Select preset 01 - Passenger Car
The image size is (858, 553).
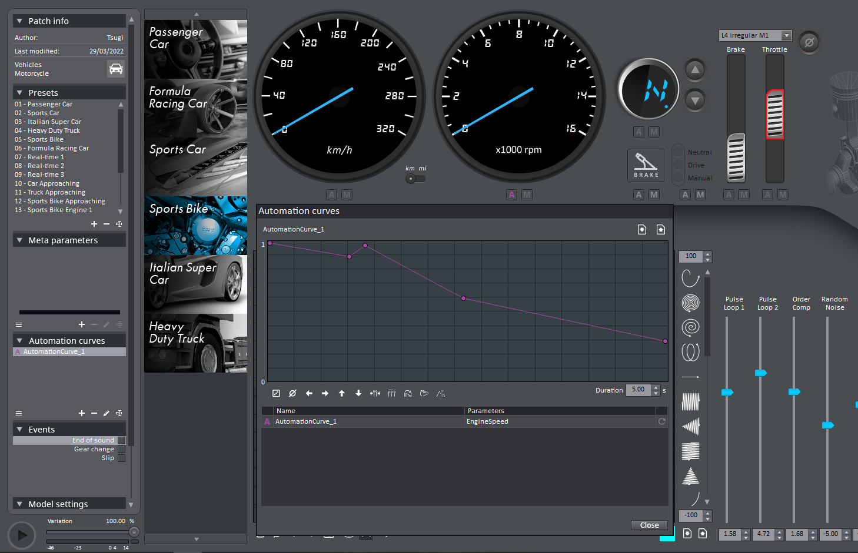(44, 104)
